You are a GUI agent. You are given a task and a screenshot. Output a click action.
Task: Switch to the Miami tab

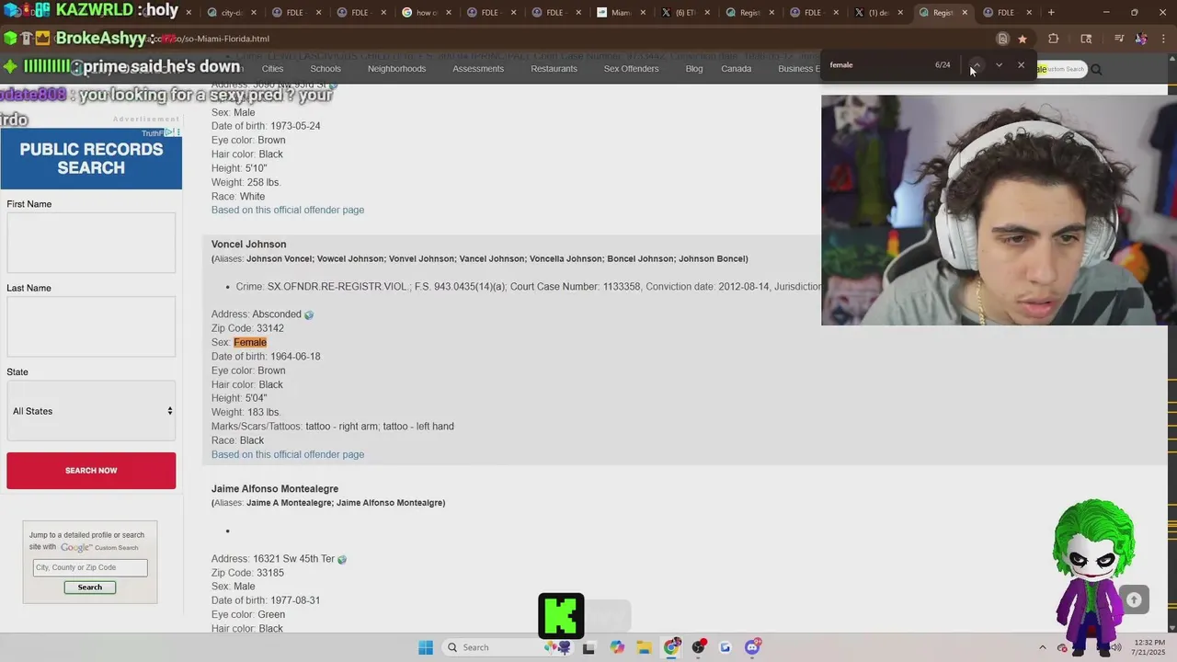[x=621, y=13]
